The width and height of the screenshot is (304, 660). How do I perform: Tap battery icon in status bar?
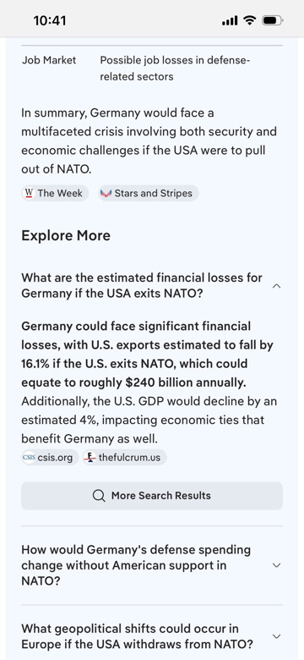(273, 20)
